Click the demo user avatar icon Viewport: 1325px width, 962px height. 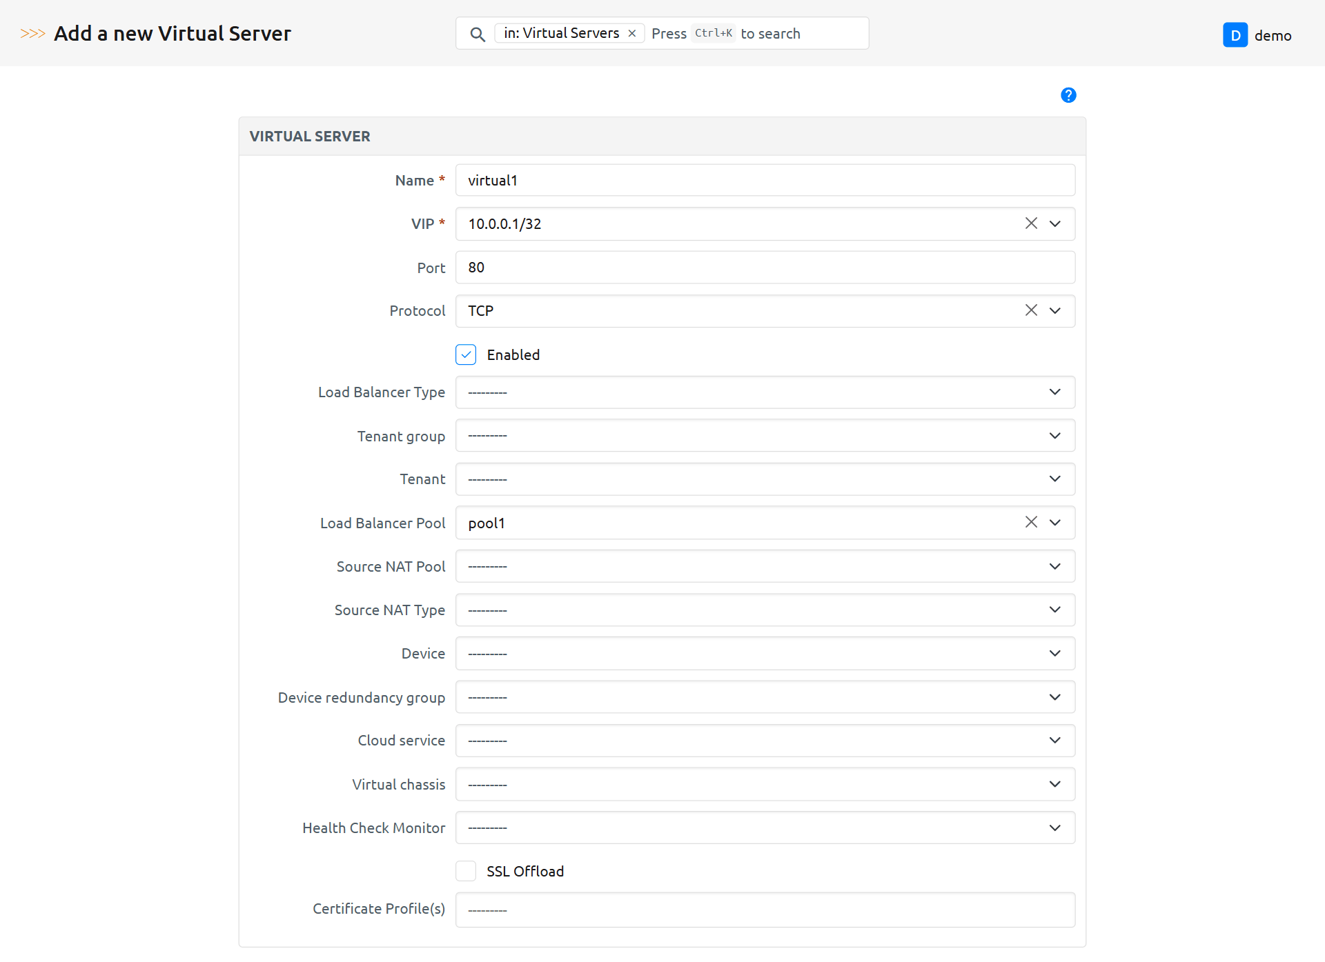click(x=1235, y=35)
